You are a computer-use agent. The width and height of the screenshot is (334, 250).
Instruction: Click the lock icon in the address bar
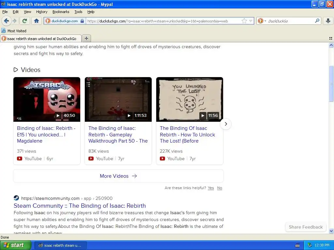point(82,21)
